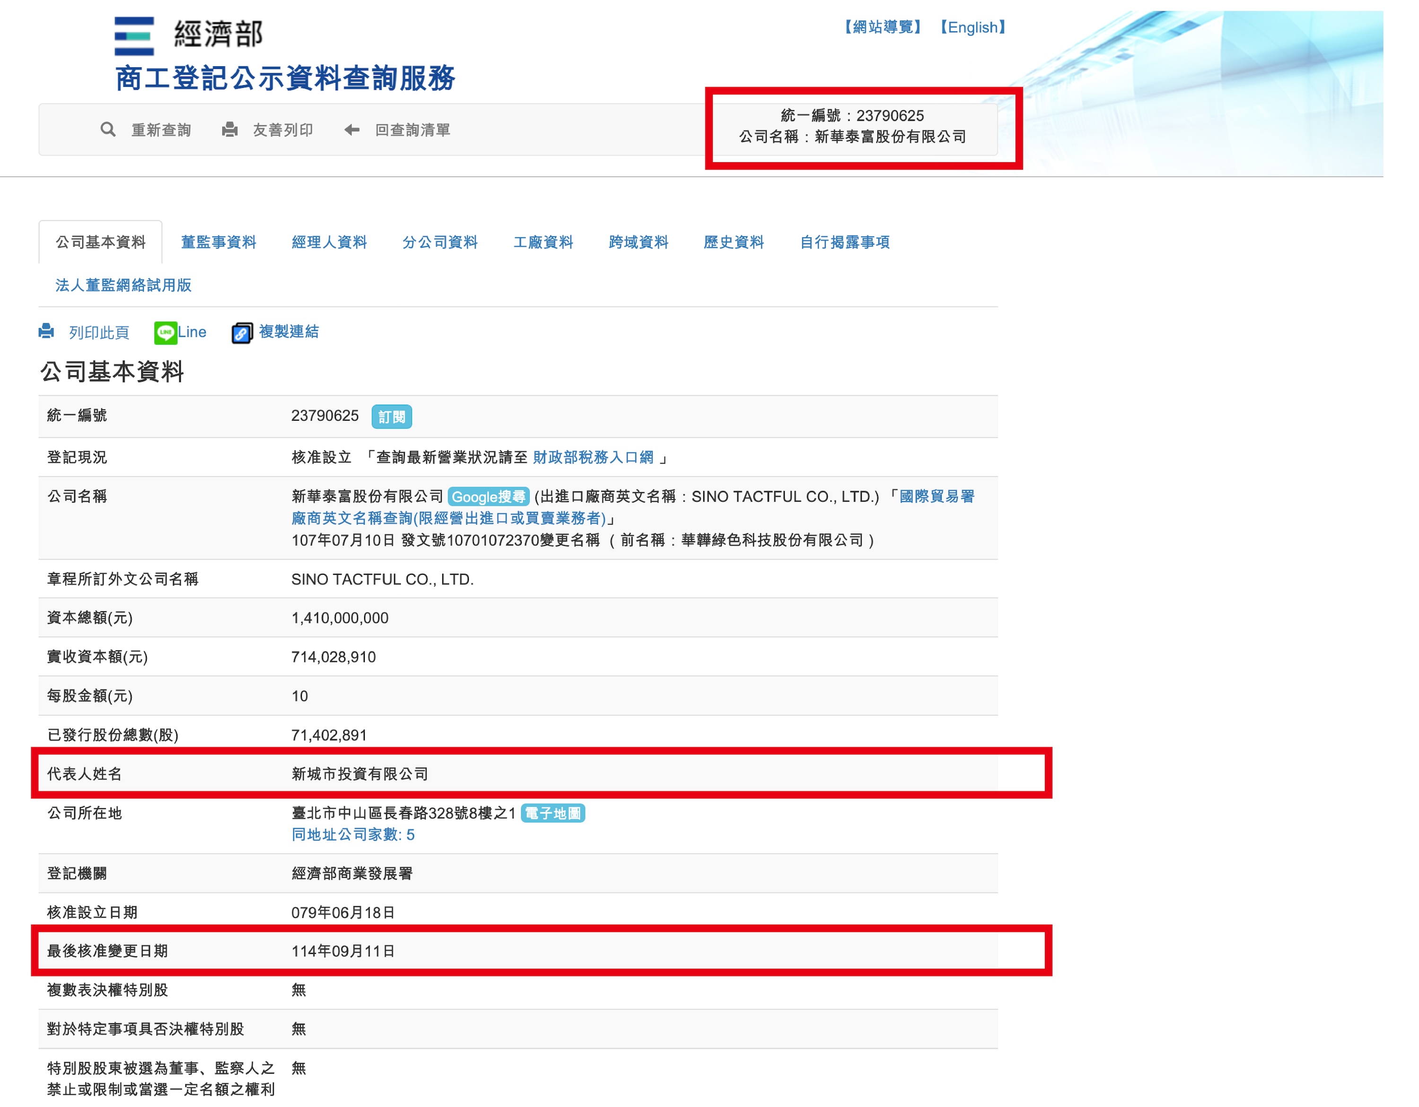Switch to the 董監事資料 tab
This screenshot has height=1107, width=1419.
[219, 242]
